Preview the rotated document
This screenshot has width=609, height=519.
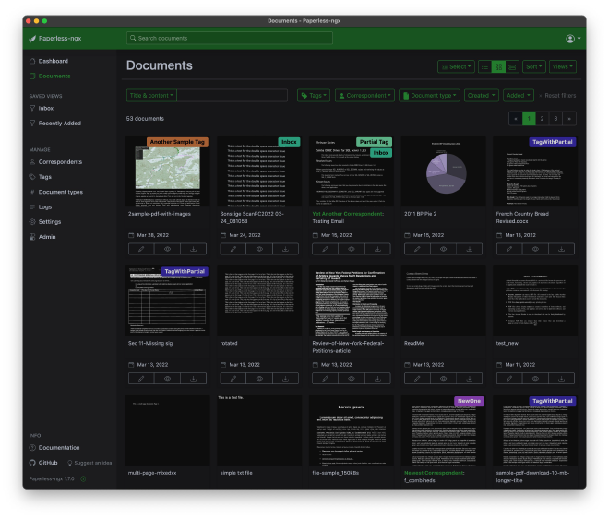pos(259,379)
